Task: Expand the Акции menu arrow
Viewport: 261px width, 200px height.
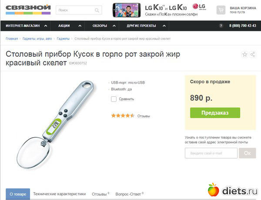Action: 80,26
